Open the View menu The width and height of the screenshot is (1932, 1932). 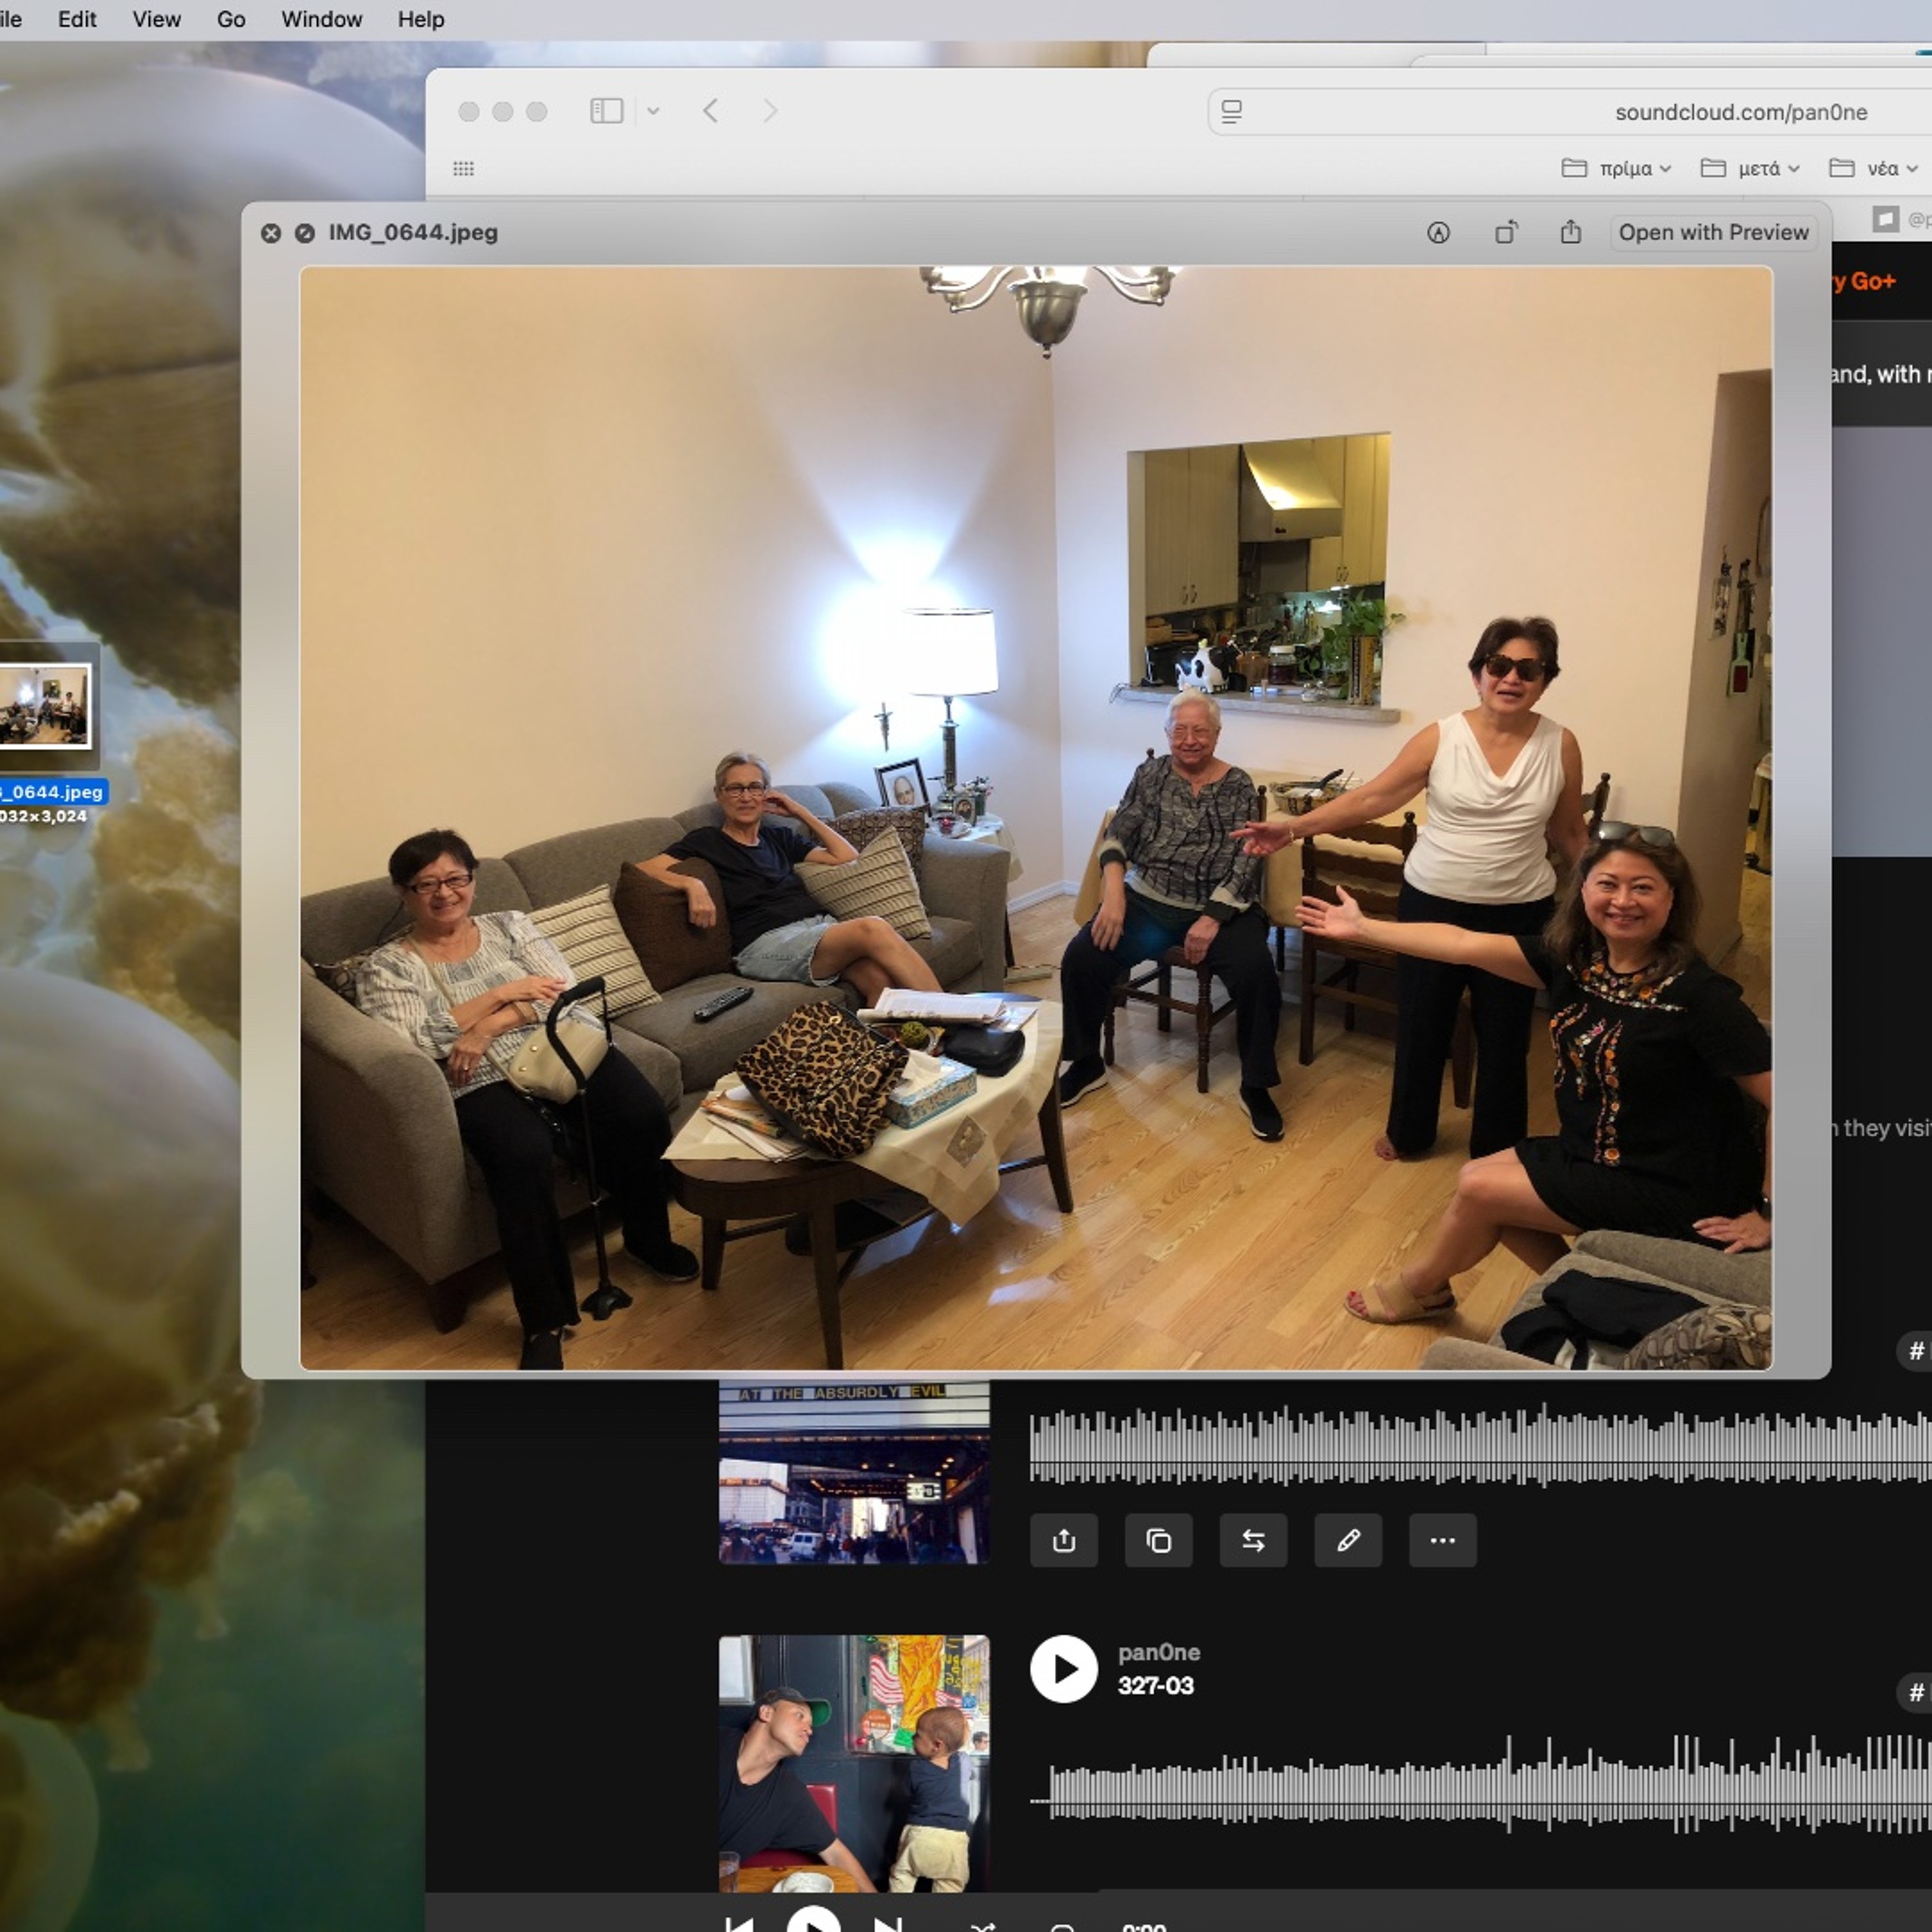click(x=156, y=19)
